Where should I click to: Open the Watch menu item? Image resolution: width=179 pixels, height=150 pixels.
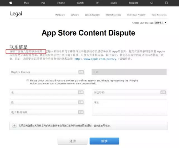[80, 3]
